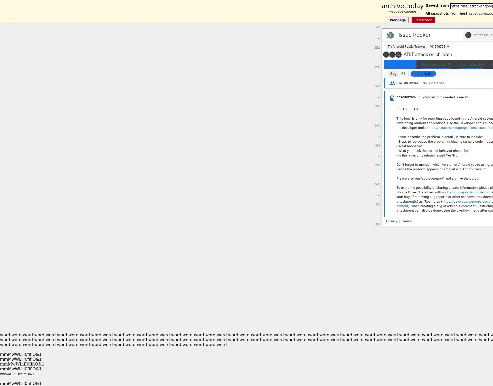Click the 401546704 issue number

437,47
